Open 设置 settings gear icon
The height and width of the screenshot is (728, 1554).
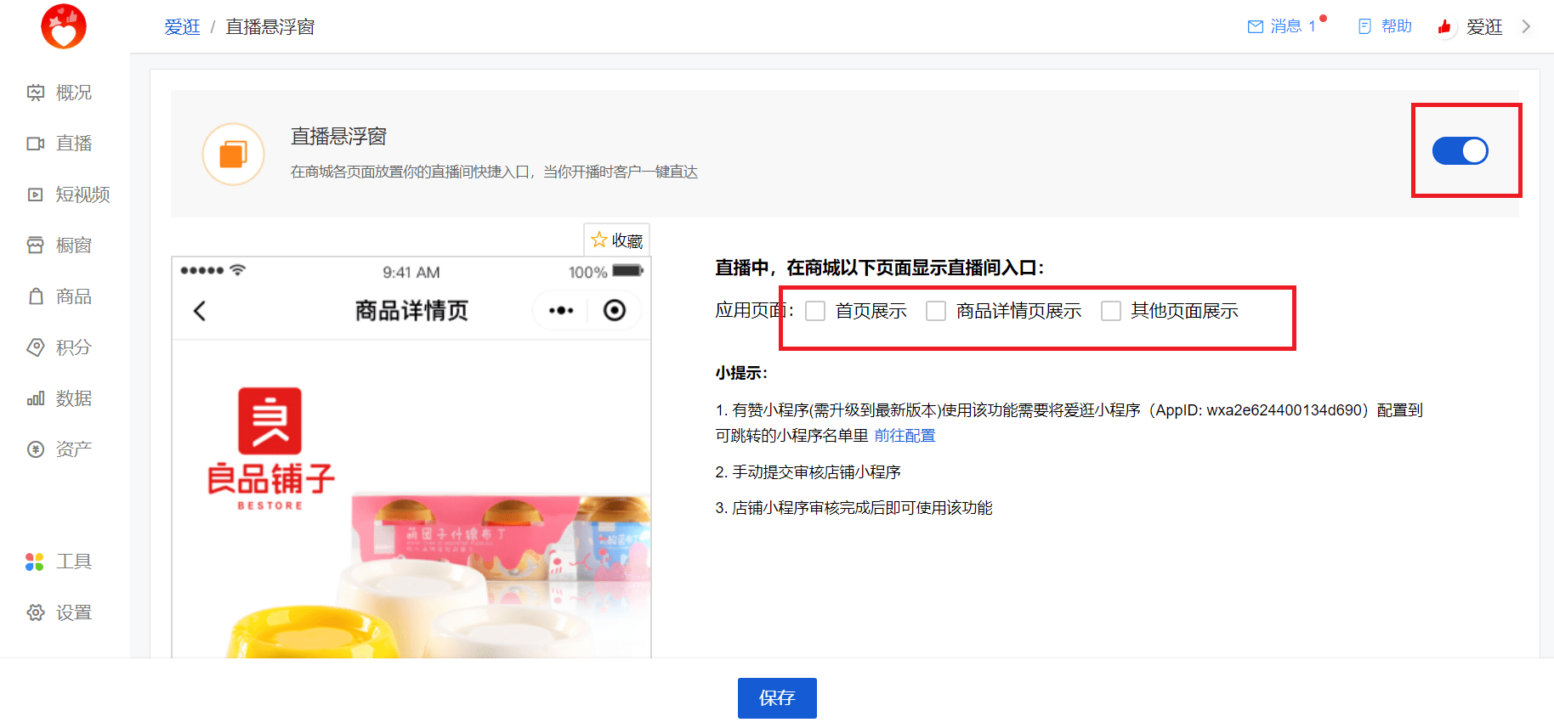[x=36, y=612]
